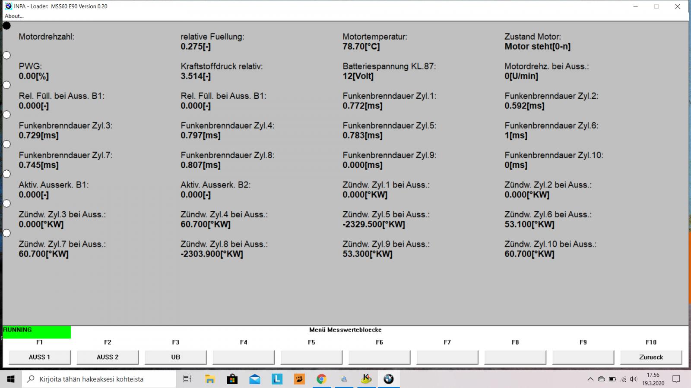
Task: Open File Explorer from the taskbar
Action: point(210,379)
